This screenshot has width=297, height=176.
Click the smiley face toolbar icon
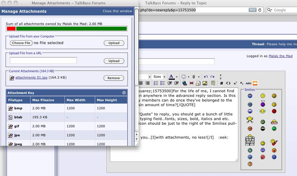tap(184, 77)
